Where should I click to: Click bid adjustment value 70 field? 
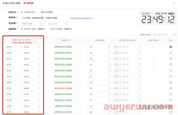[x=98, y=47]
